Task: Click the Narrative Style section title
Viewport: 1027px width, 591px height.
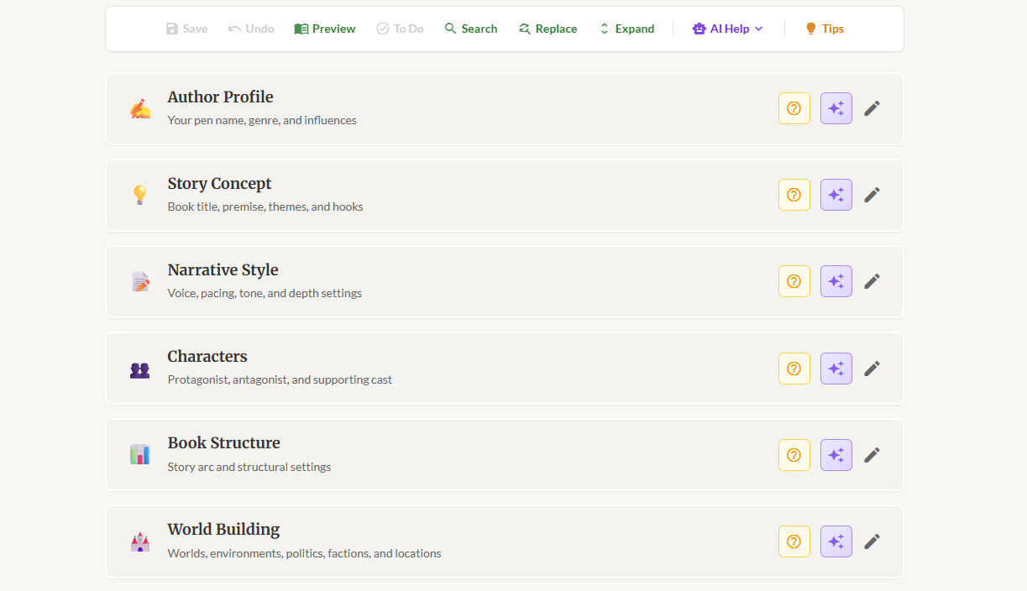Action: pyautogui.click(x=223, y=270)
